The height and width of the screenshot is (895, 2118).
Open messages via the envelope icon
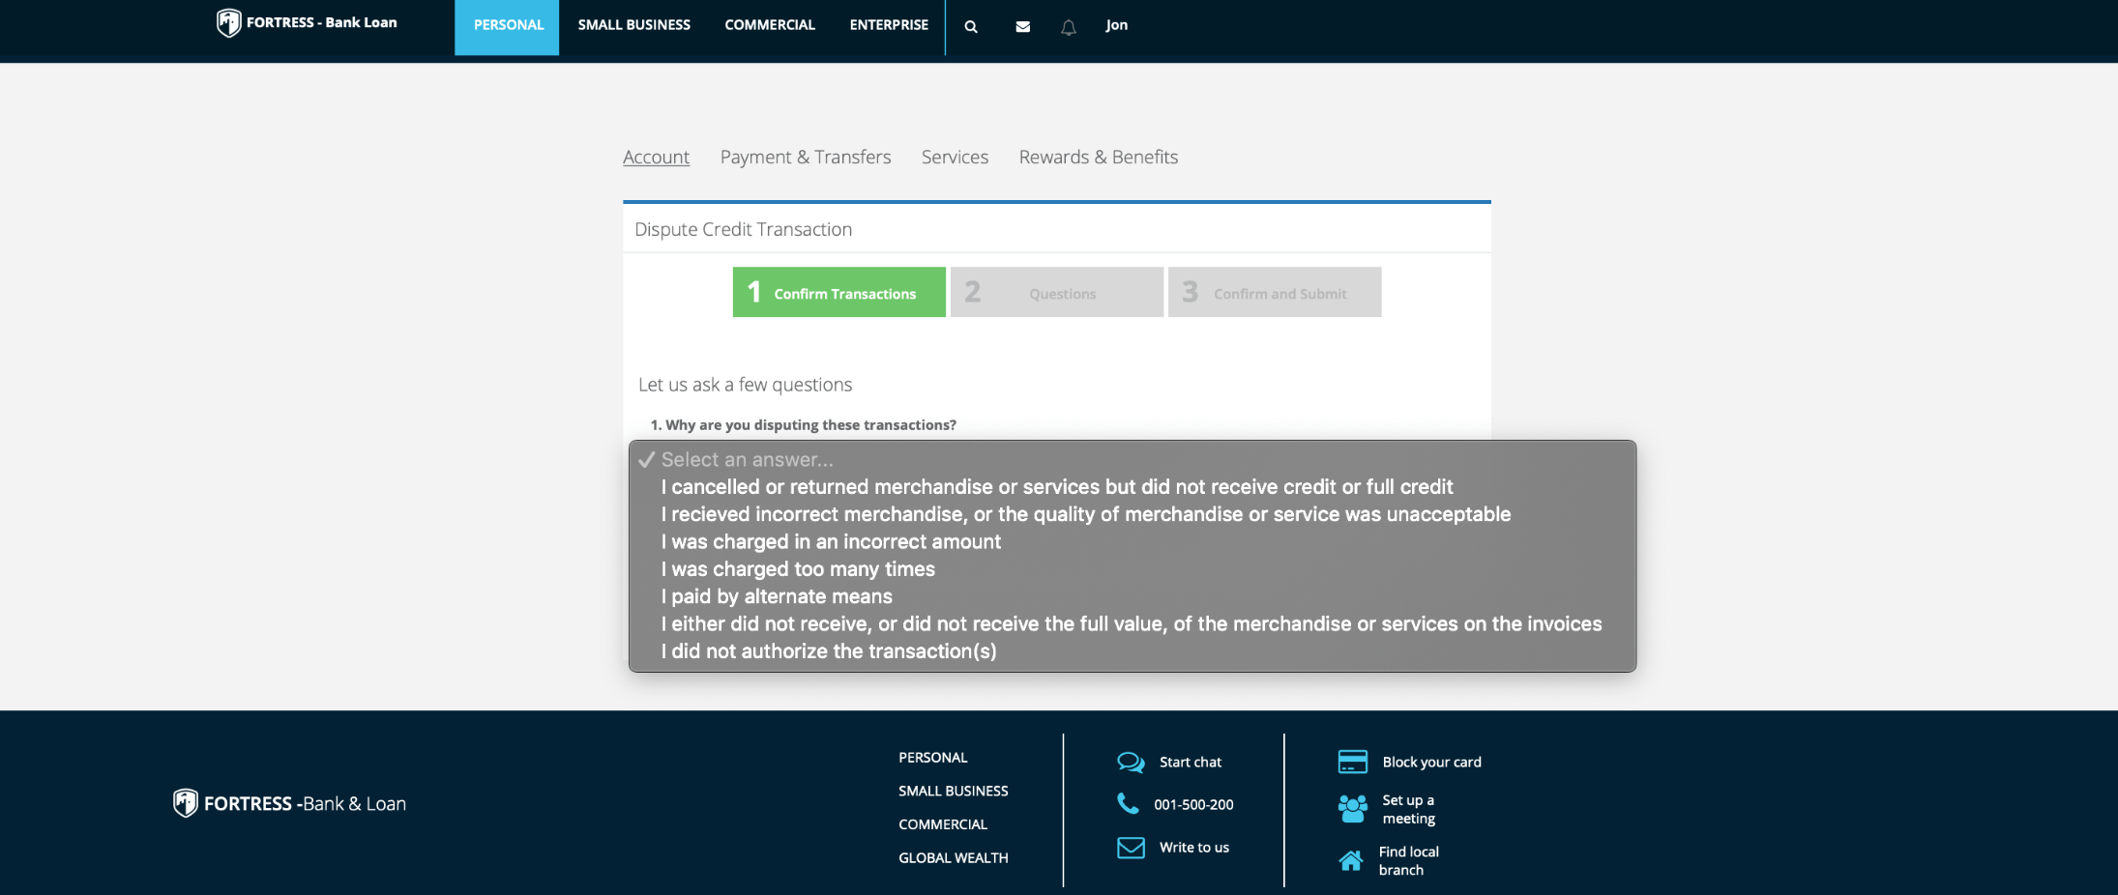pos(1022,27)
